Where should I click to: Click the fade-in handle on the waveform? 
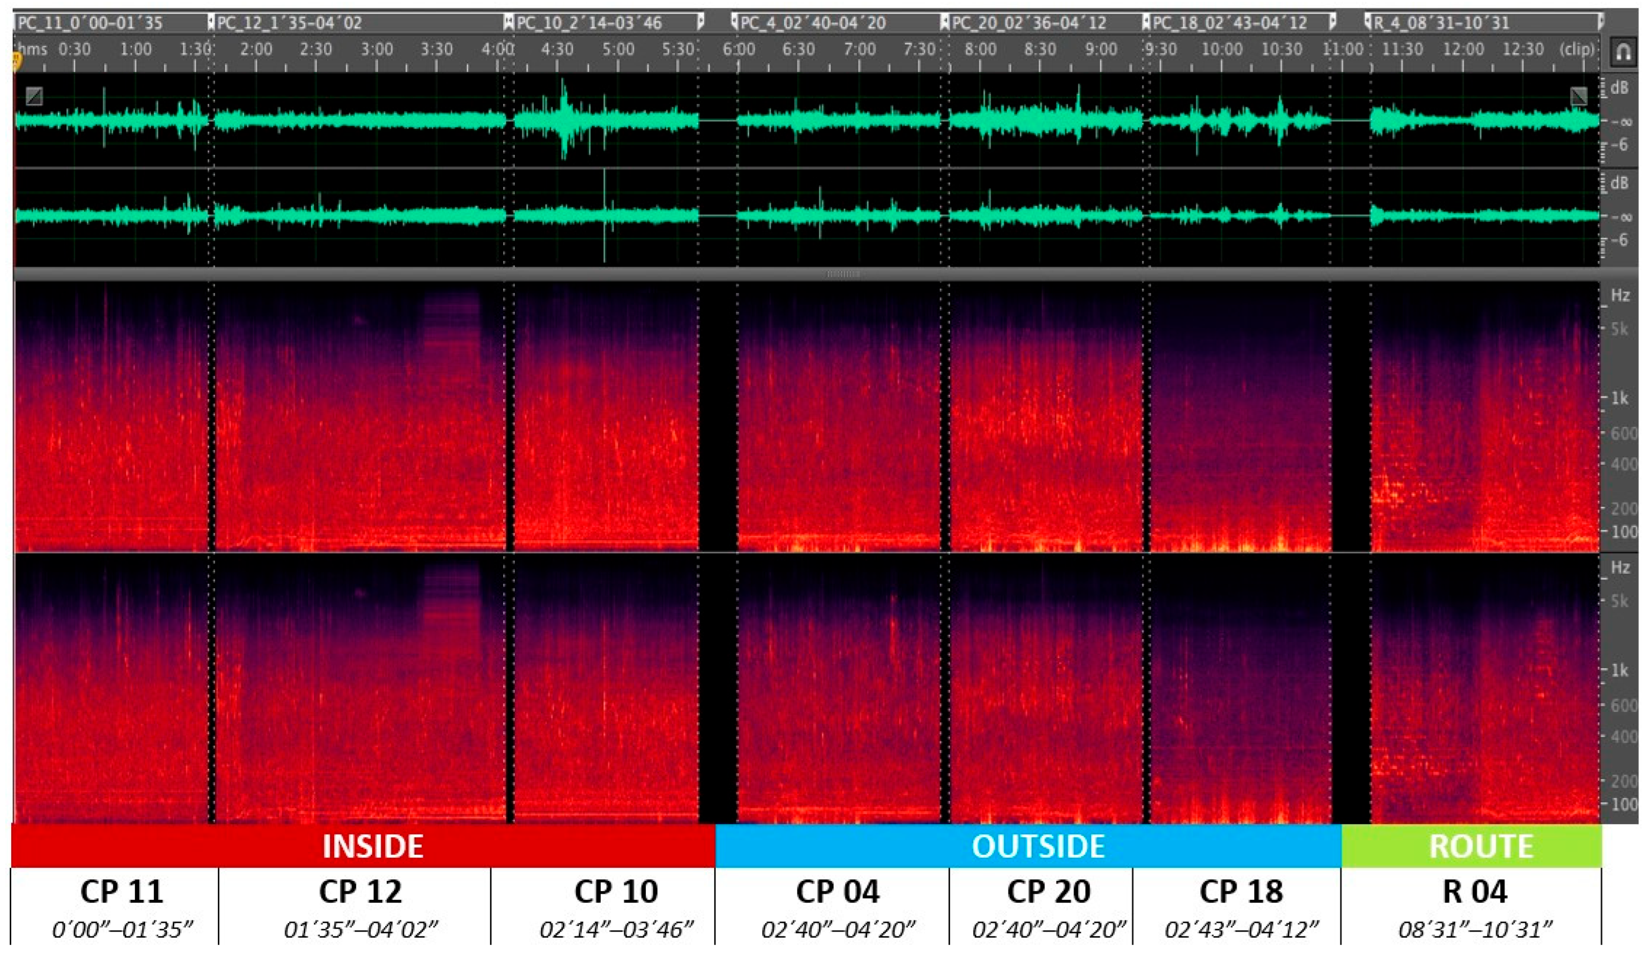[x=34, y=96]
